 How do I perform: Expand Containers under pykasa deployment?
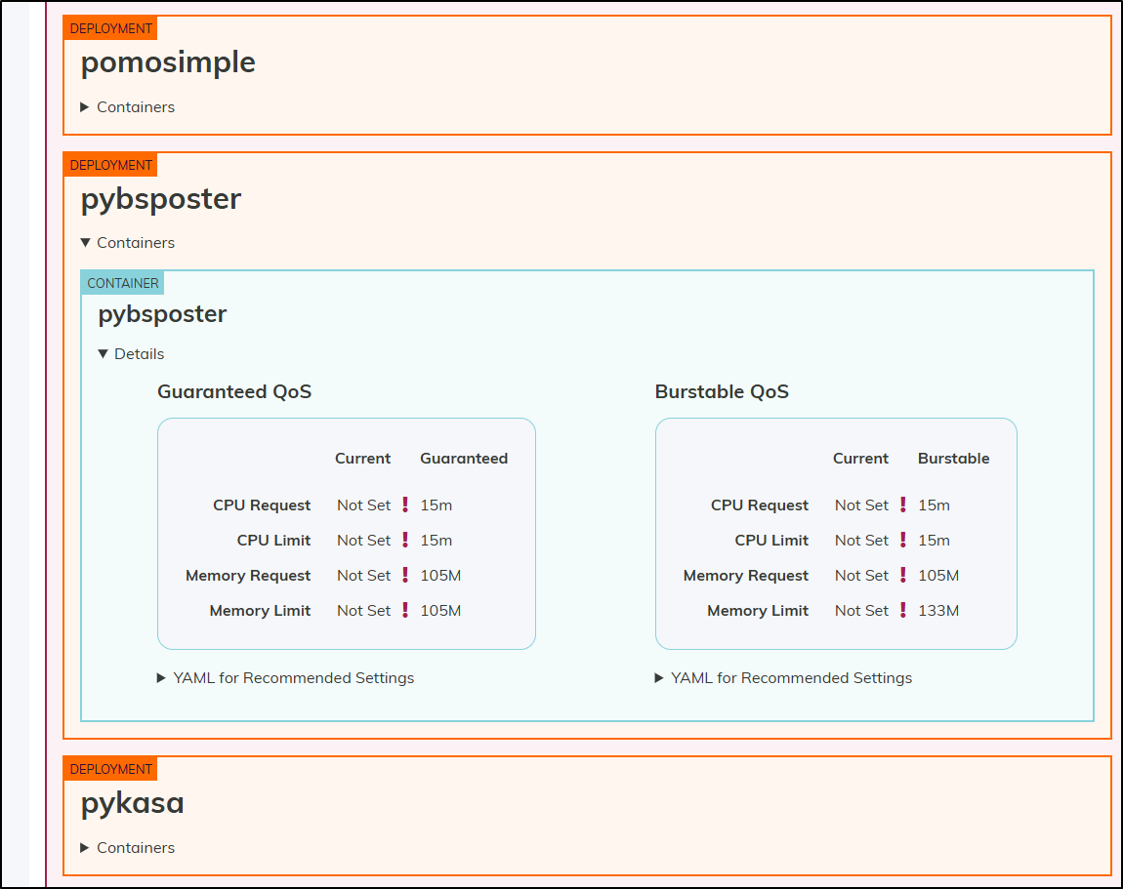pyautogui.click(x=127, y=848)
